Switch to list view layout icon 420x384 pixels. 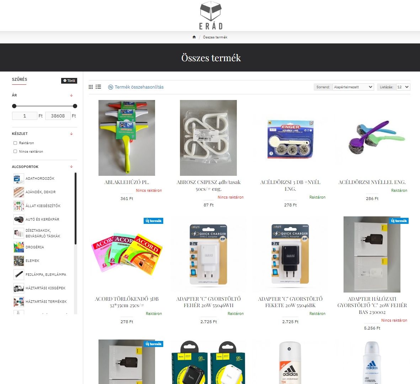98,87
